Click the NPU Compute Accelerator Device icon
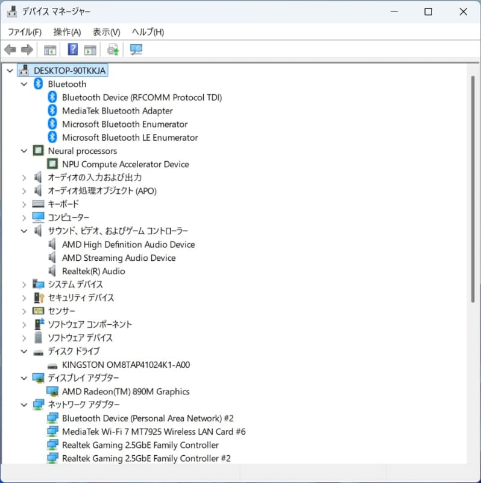Screen dimensions: 481x483 tap(52, 164)
